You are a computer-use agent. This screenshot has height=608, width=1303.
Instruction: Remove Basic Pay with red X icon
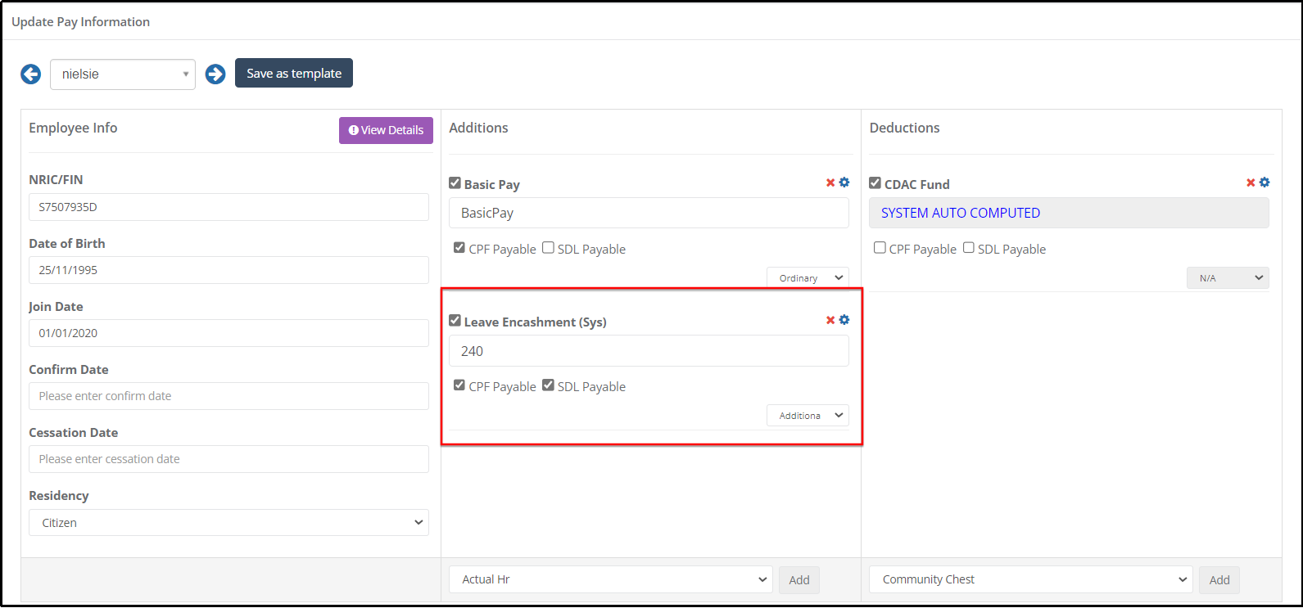pyautogui.click(x=830, y=182)
